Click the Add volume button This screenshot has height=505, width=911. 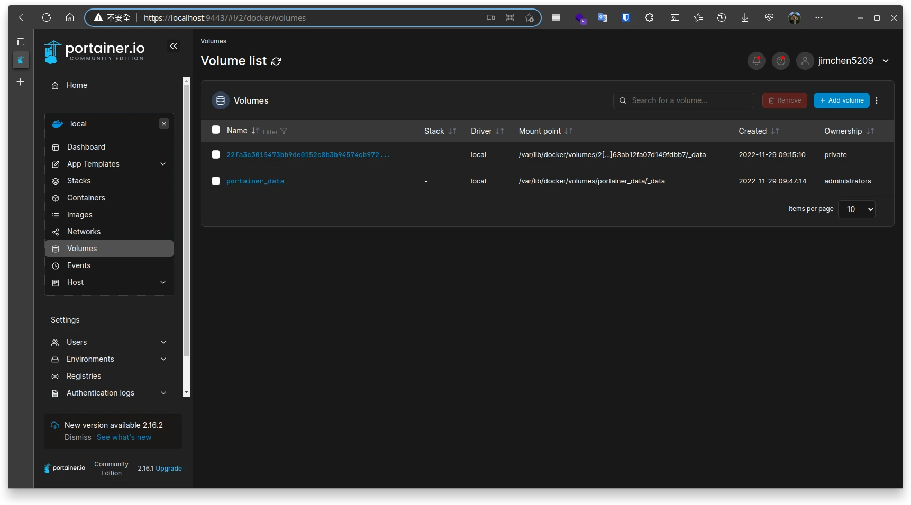pyautogui.click(x=841, y=100)
